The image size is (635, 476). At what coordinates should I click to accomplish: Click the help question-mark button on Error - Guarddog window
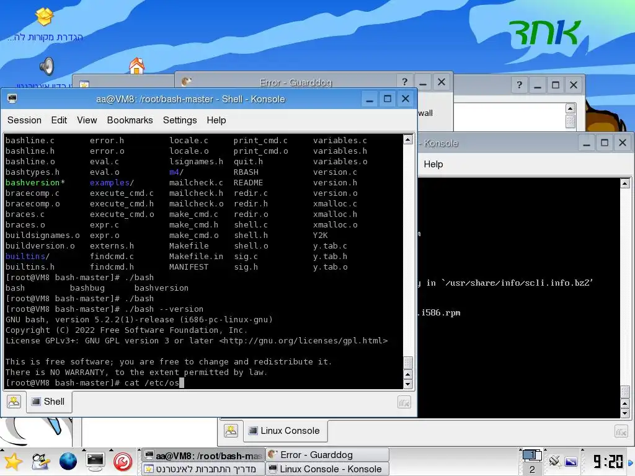404,82
